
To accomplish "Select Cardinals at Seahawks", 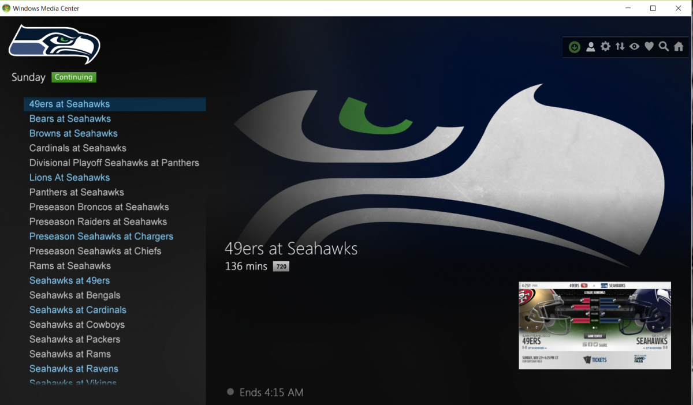I will tap(78, 148).
